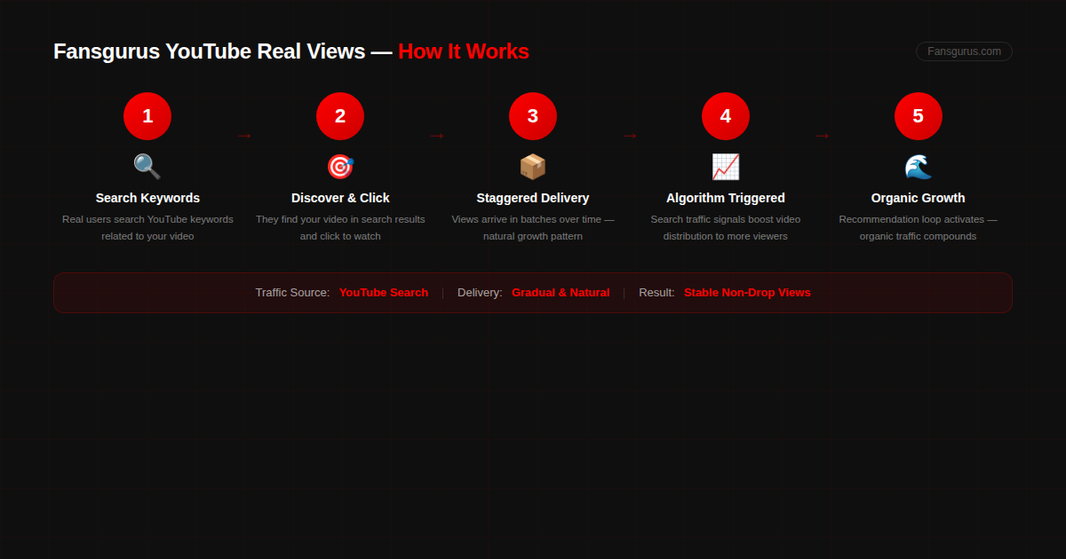Click the arrow between steps 3 and 4
Image resolution: width=1066 pixels, height=559 pixels.
[x=630, y=135]
